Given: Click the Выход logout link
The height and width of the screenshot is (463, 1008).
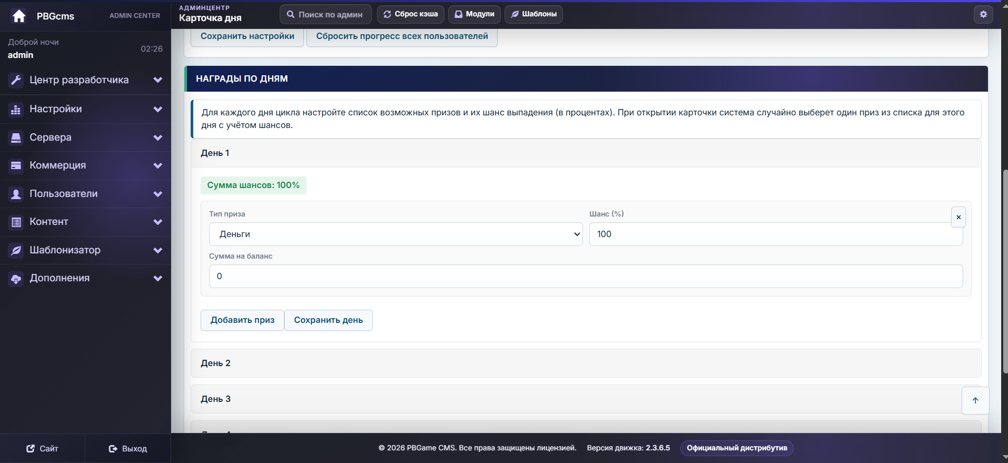Looking at the screenshot, I should [128, 449].
